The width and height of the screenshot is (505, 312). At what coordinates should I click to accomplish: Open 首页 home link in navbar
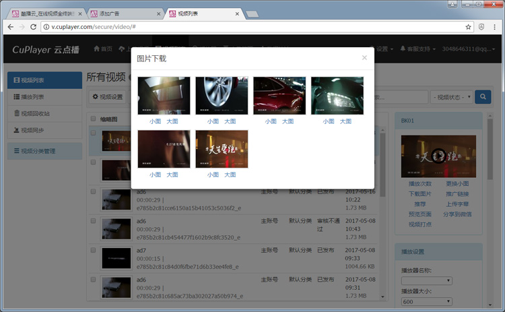click(x=102, y=49)
